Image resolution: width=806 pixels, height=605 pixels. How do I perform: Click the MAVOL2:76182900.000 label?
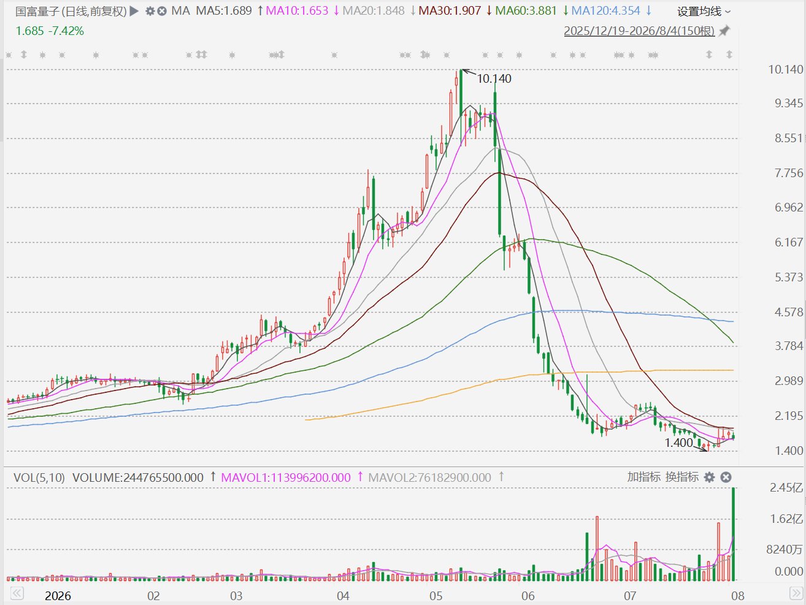429,478
